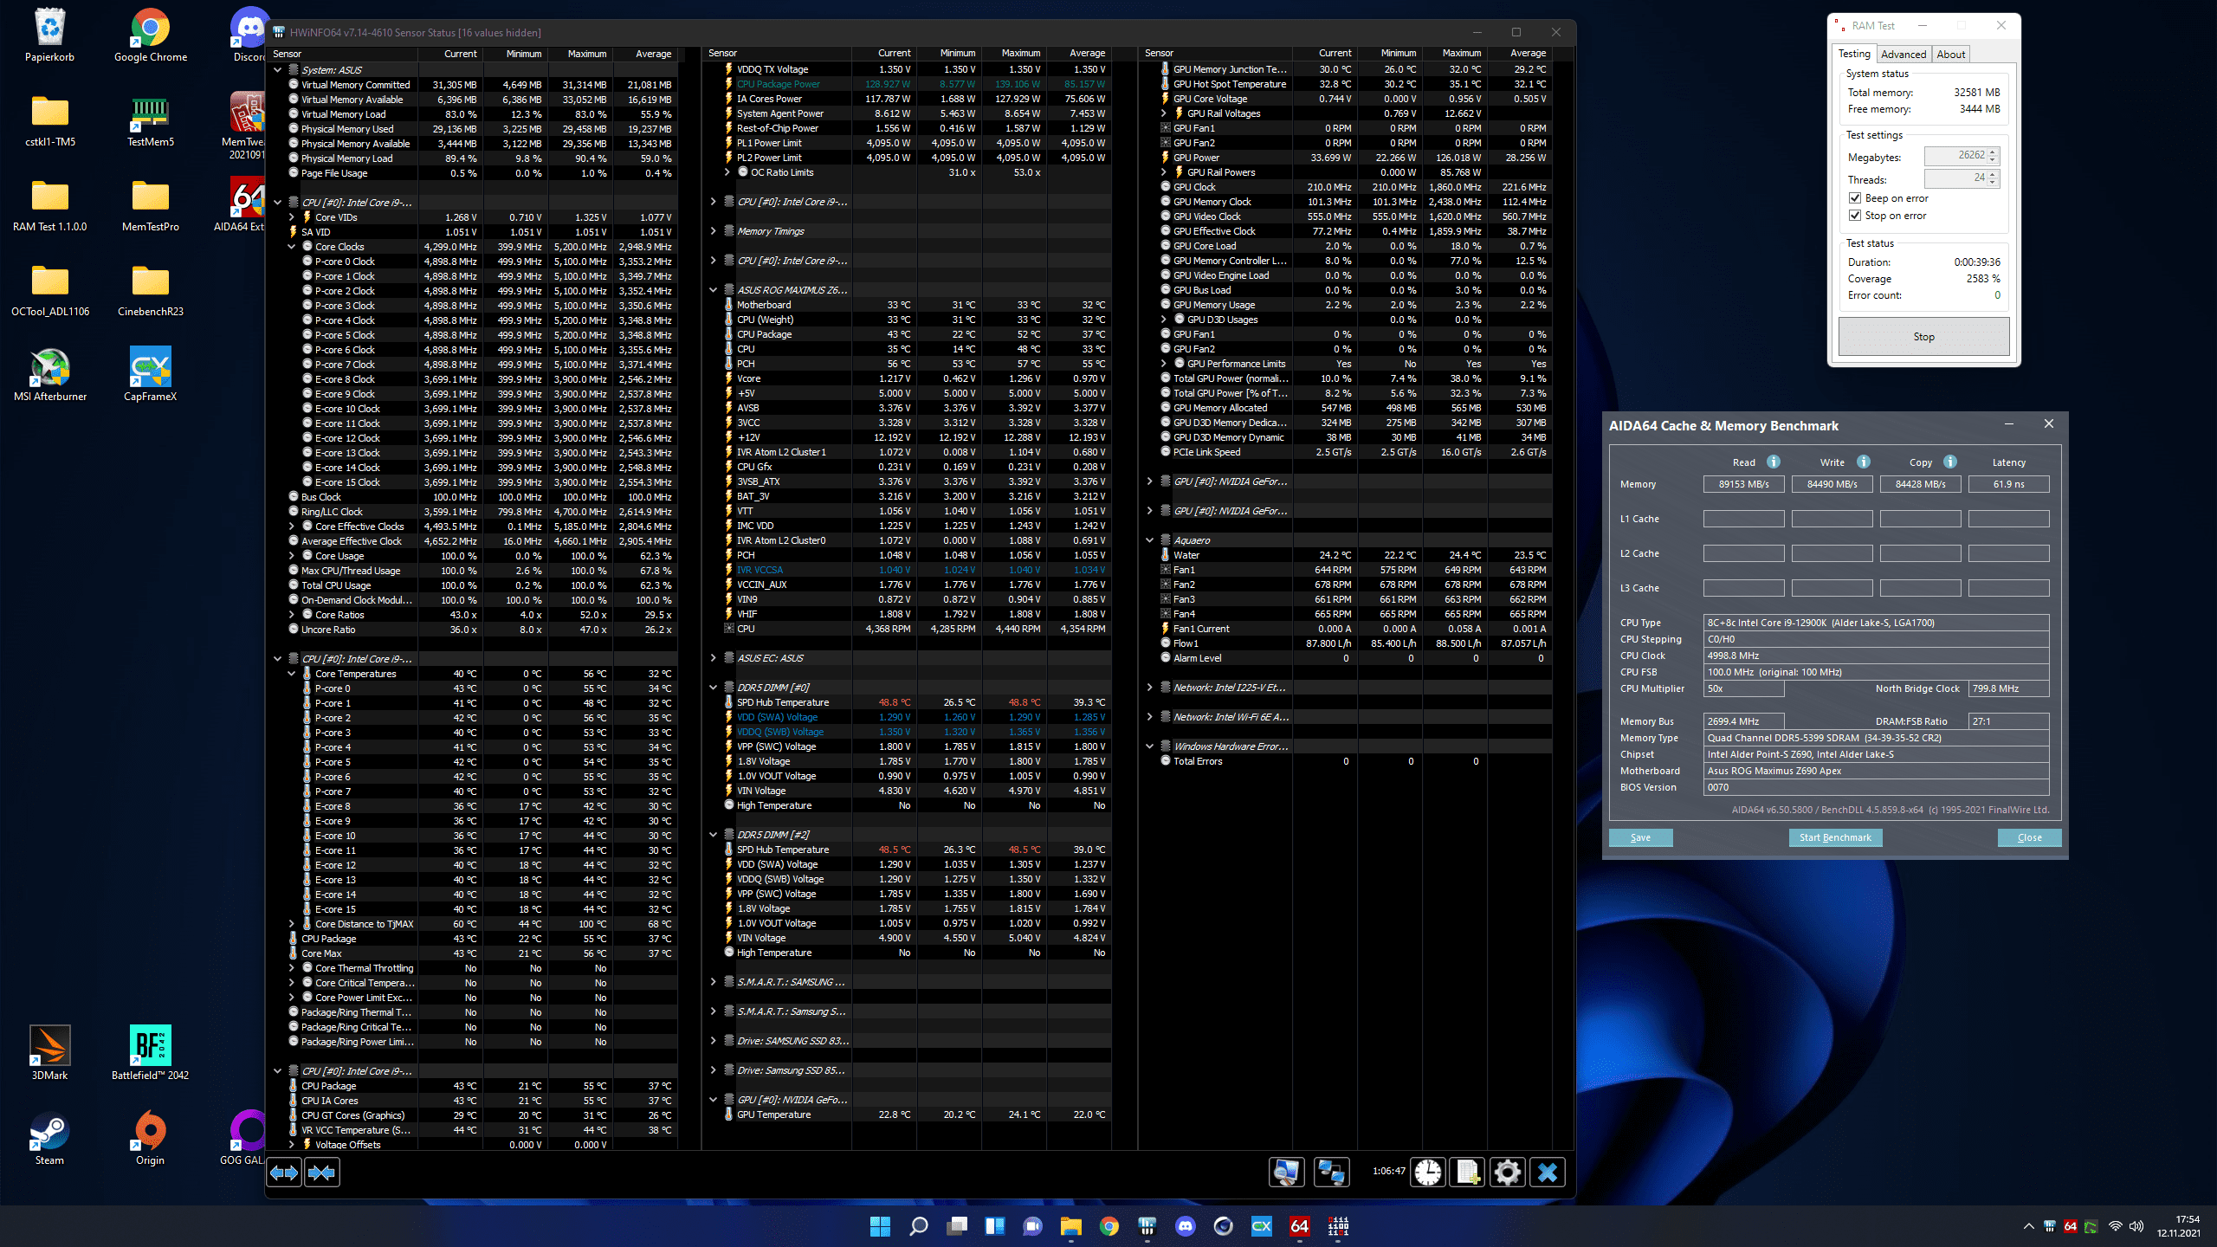Click Memory Latency value 61.9 ns field

point(2008,484)
